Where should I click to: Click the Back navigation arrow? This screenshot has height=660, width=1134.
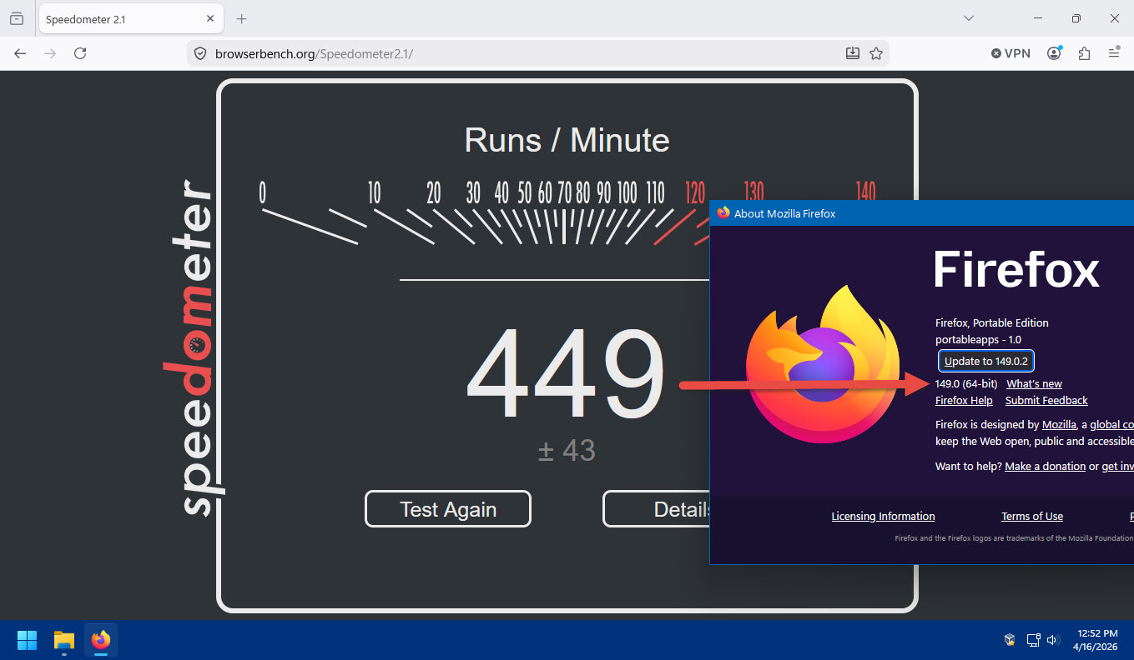(20, 53)
